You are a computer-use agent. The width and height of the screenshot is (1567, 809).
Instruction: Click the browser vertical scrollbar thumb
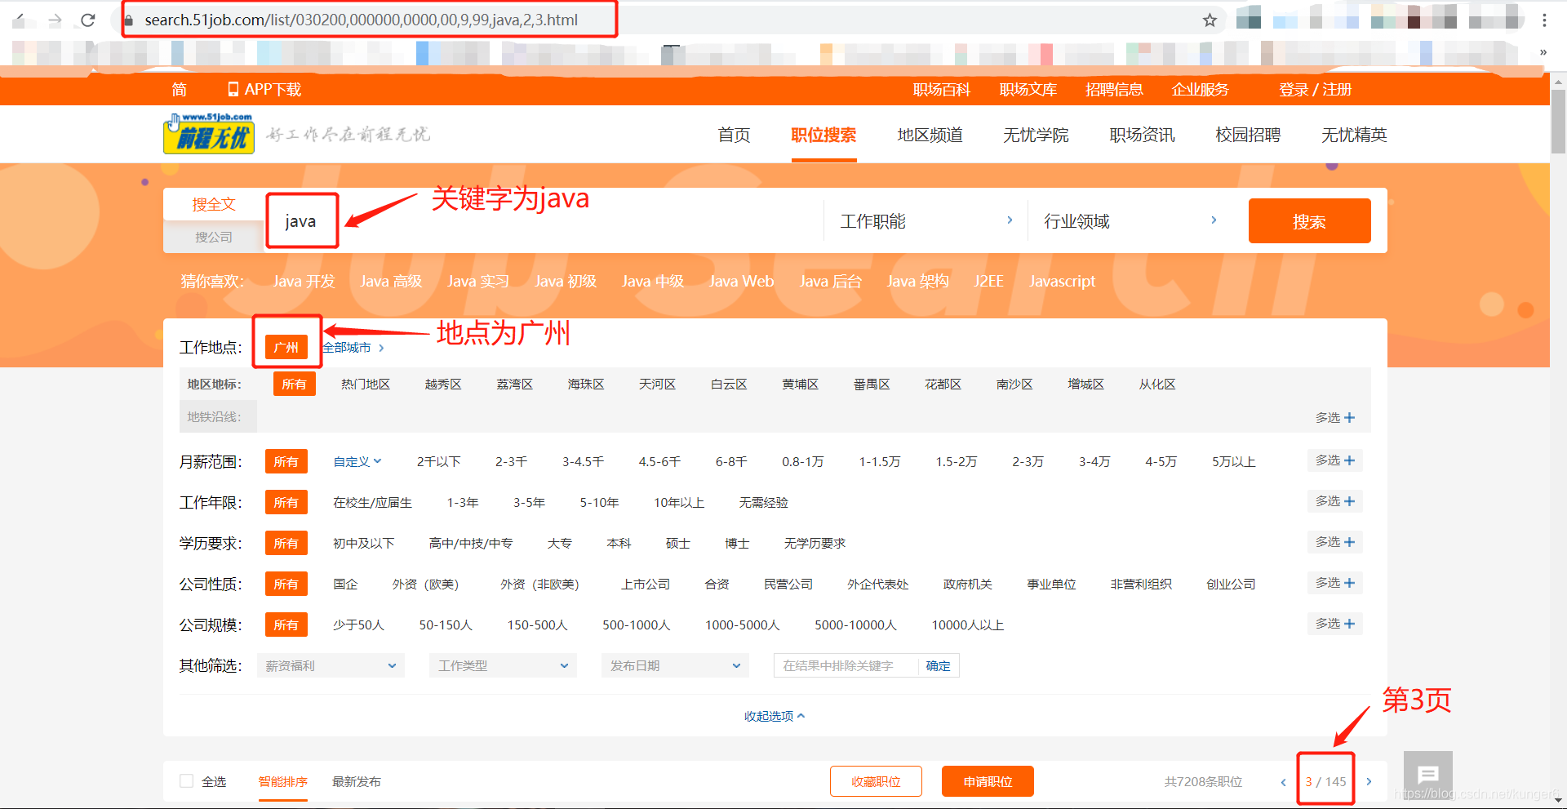(x=1558, y=121)
